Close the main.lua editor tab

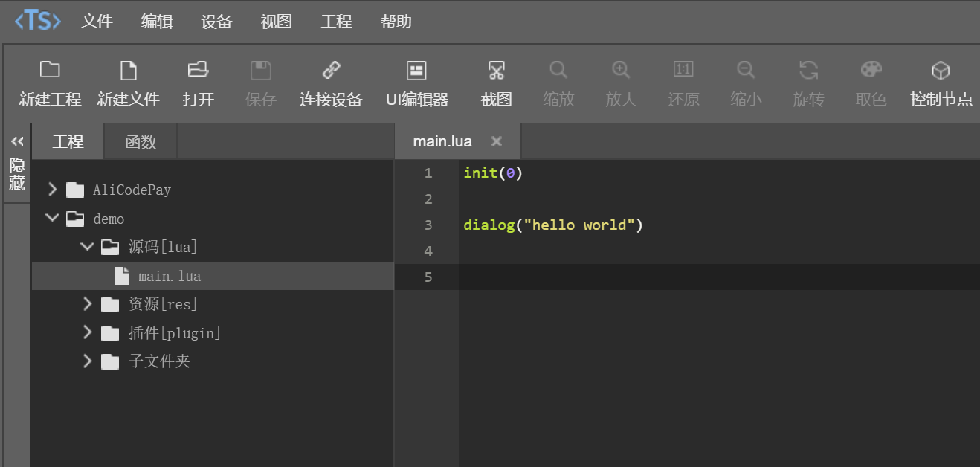pyautogui.click(x=497, y=141)
